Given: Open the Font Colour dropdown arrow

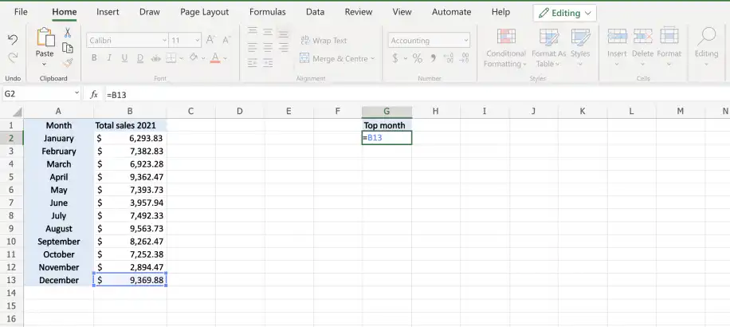Looking at the screenshot, I should [x=225, y=59].
